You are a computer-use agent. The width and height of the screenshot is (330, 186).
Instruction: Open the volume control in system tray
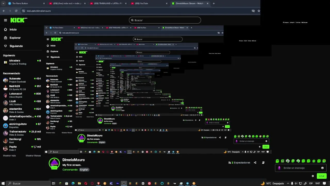pyautogui.click(x=296, y=183)
